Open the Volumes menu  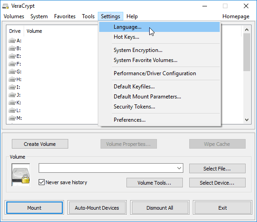[14, 16]
